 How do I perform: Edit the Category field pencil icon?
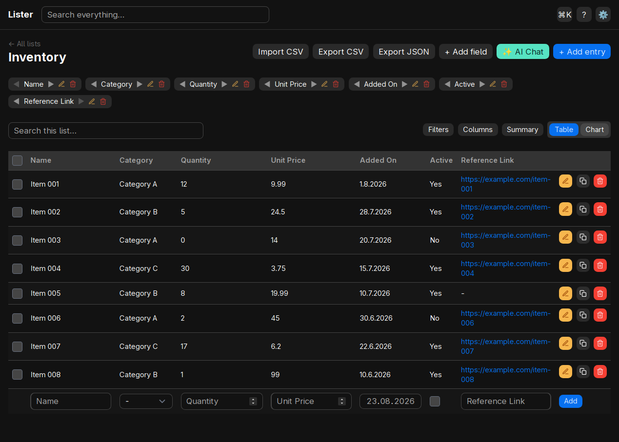150,84
